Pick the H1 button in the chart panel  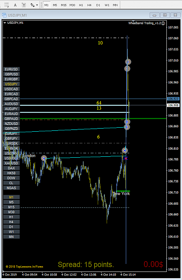click(12, 217)
